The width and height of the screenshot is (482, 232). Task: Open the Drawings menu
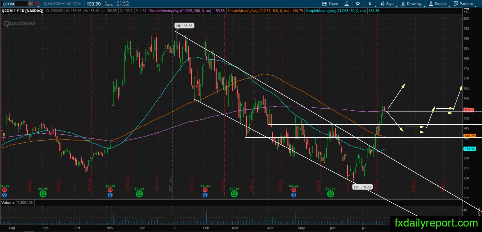coord(412,4)
